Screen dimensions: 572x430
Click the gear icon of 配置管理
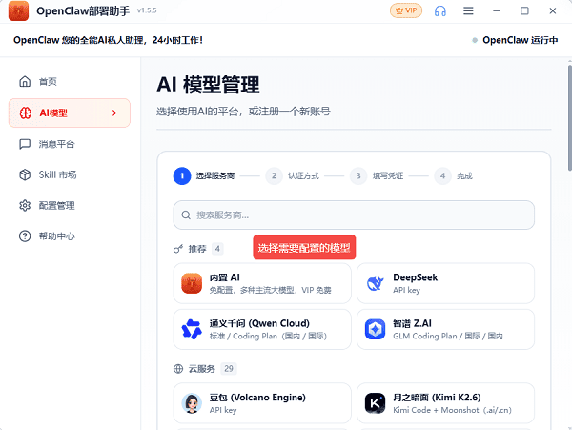[25, 205]
